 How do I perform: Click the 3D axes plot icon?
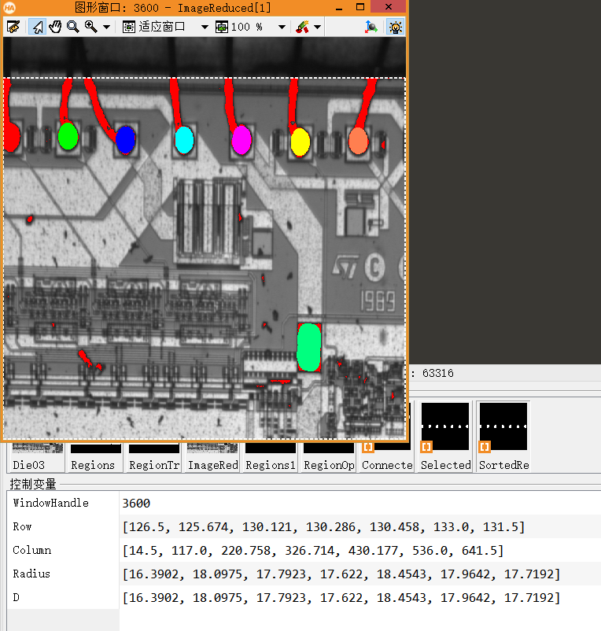(371, 27)
